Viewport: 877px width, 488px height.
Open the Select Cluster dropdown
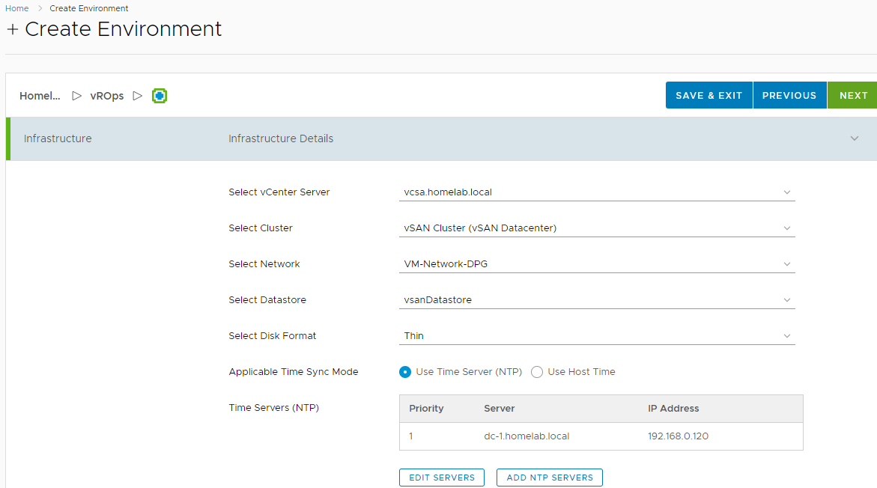(597, 228)
